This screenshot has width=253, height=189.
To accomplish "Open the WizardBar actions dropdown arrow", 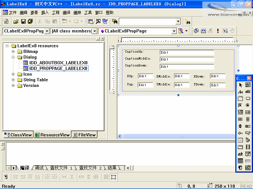I will coord(186,31).
